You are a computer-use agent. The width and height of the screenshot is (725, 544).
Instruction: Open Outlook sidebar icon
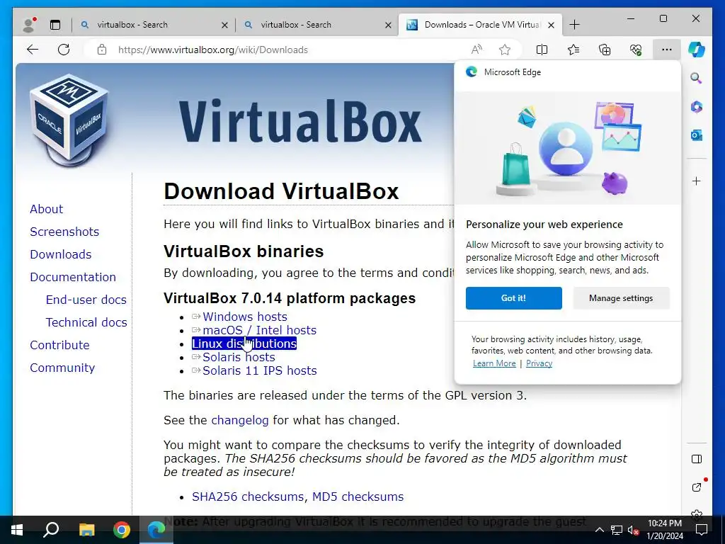click(x=697, y=135)
